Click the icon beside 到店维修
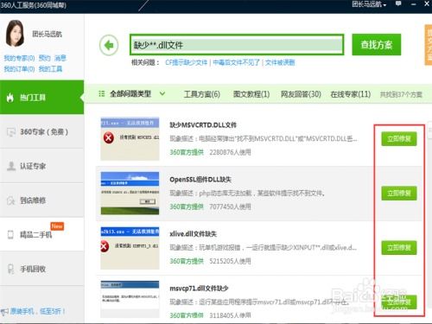This screenshot has height=324, width=432. pos(10,200)
